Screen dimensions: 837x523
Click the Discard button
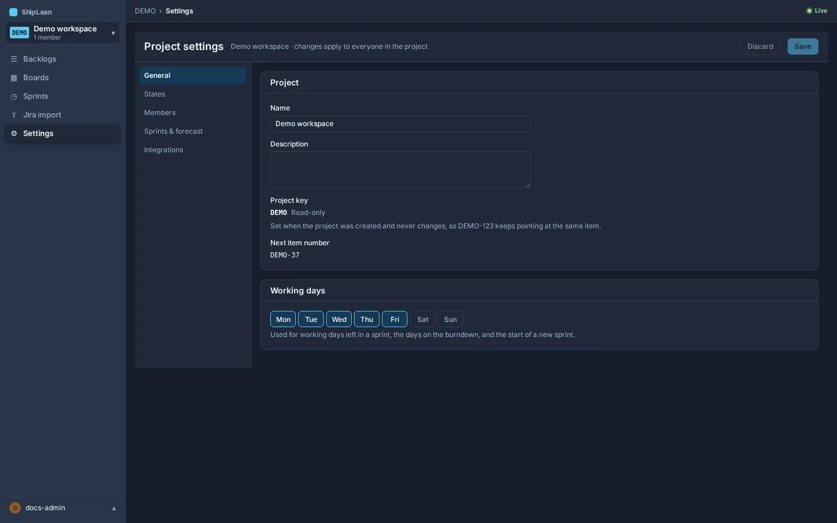point(760,46)
